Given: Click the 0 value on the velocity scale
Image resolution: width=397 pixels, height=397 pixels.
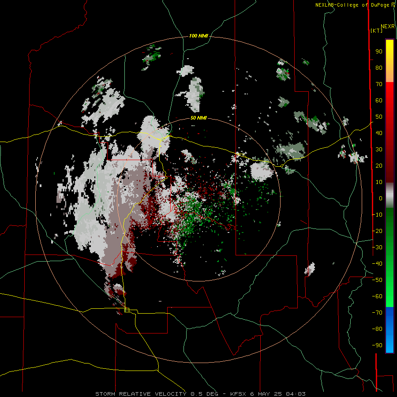Looking at the screenshot, I should (381, 198).
